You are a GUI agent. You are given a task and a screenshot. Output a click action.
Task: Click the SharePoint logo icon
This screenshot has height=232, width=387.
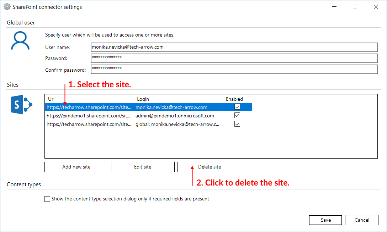pos(22,105)
